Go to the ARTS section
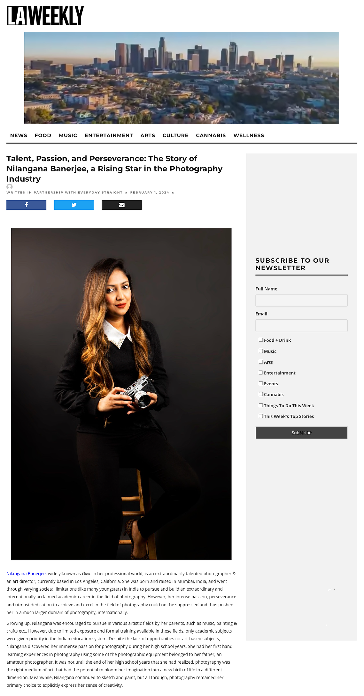This screenshot has height=696, width=364. point(148,135)
